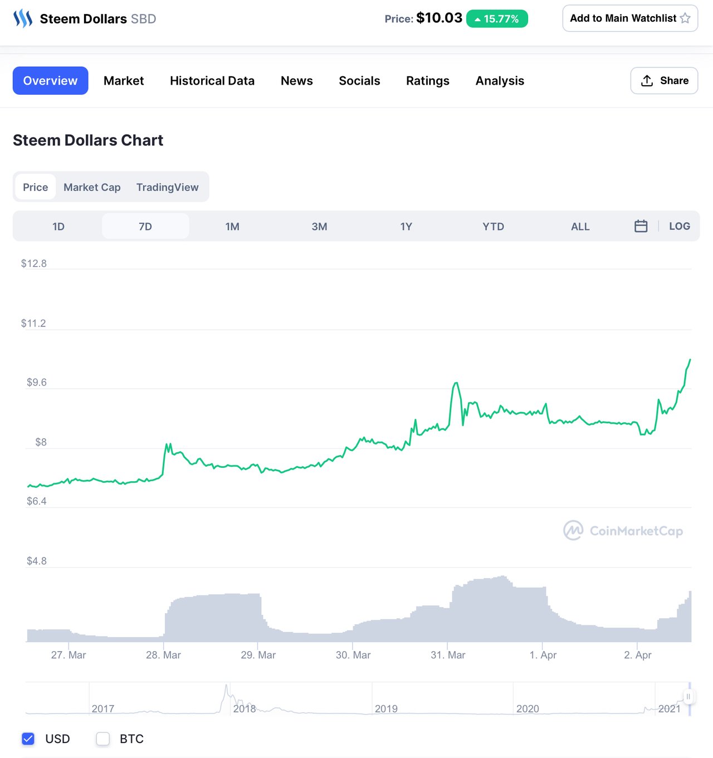Click the $10.03 price value
Viewport: 713px width, 758px height.
point(439,18)
